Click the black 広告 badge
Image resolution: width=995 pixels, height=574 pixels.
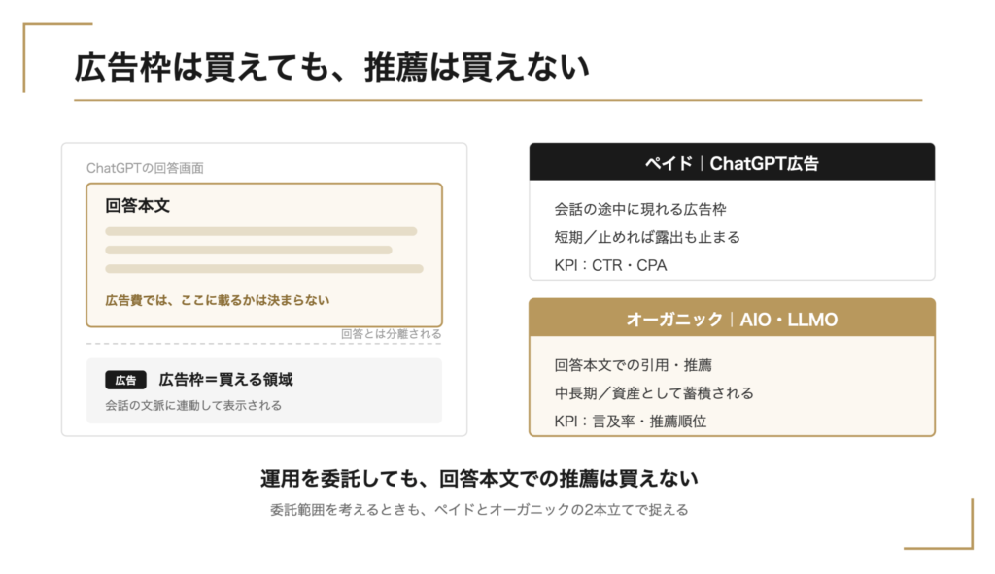pyautogui.click(x=125, y=380)
